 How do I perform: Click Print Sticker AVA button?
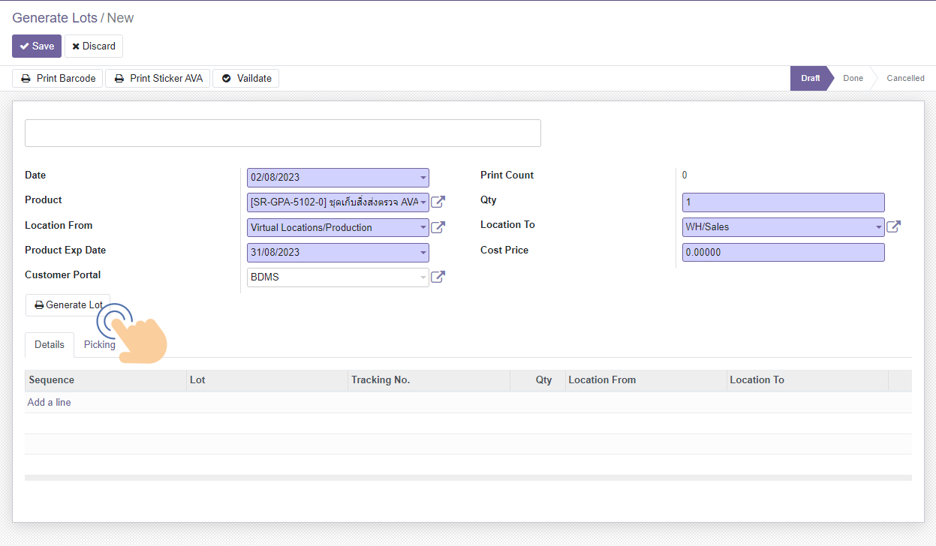(158, 78)
